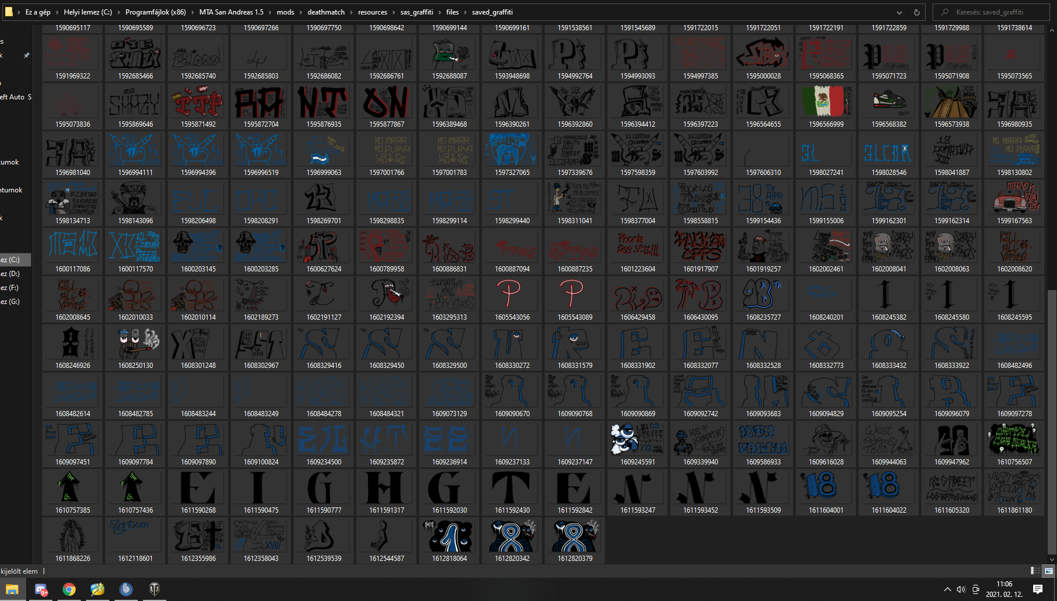The width and height of the screenshot is (1057, 601).
Task: Select the sneaker graffiti file 1596568382
Action: tap(889, 106)
